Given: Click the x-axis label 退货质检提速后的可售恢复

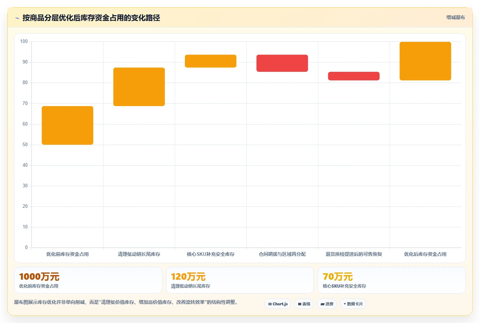Looking at the screenshot, I should (x=354, y=254).
